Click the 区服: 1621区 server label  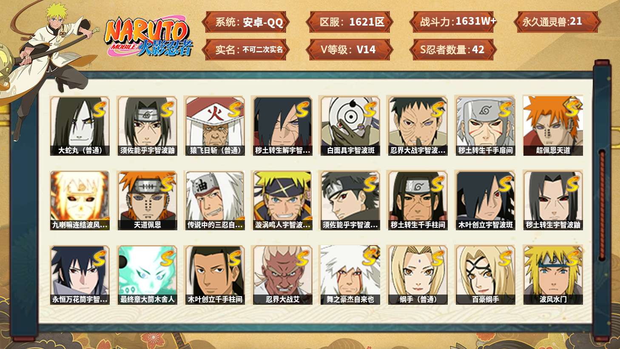(x=349, y=22)
